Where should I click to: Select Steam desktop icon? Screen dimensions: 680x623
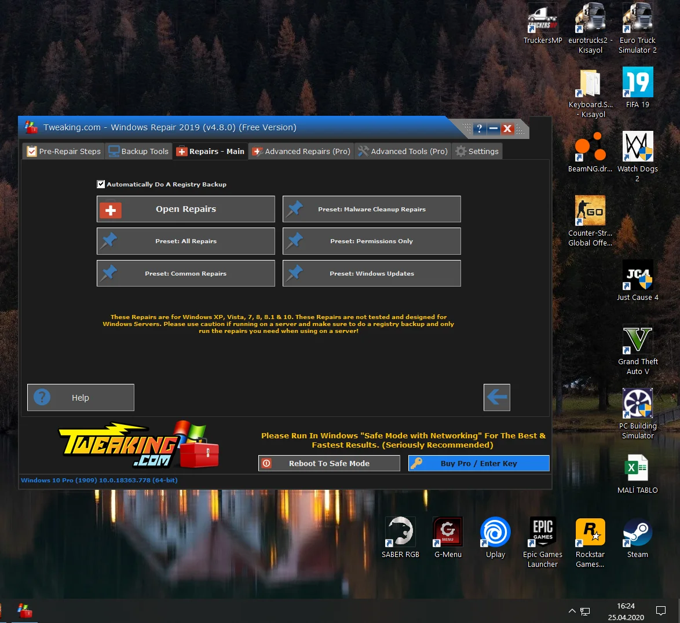[638, 537]
